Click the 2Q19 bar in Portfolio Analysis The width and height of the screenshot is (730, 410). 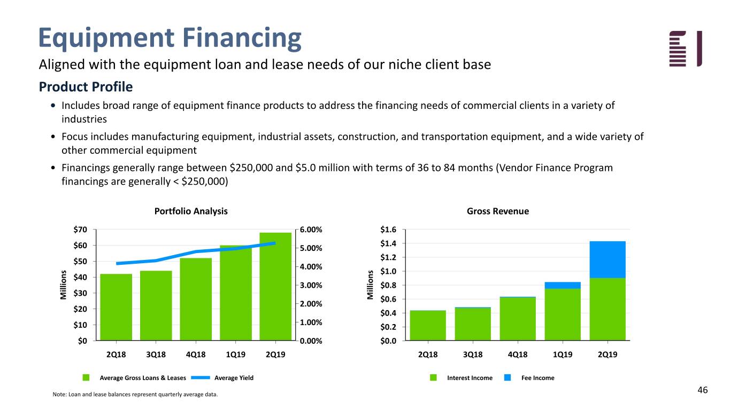tap(275, 287)
